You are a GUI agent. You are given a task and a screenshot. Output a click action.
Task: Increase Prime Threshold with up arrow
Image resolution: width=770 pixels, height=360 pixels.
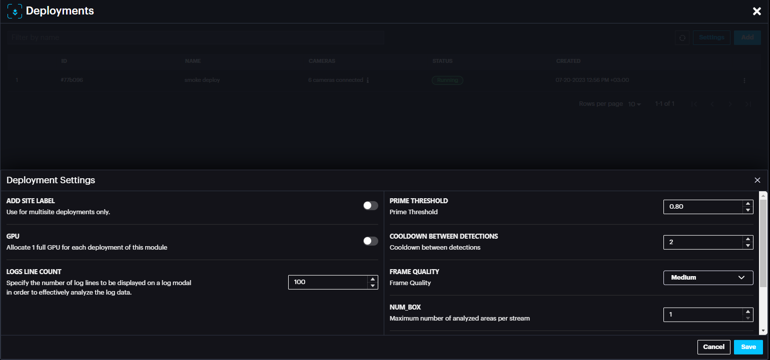[x=747, y=204]
